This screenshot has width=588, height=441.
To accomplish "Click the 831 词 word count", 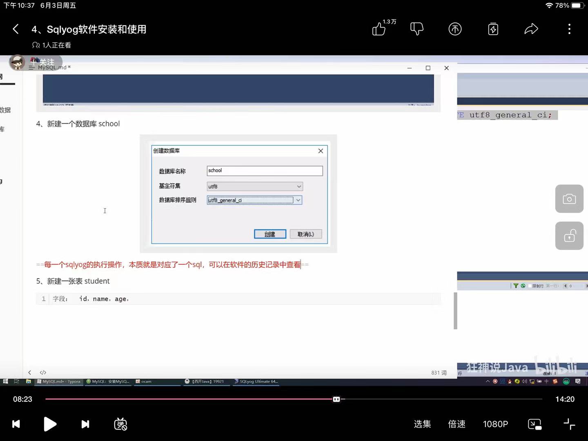I will (x=439, y=372).
